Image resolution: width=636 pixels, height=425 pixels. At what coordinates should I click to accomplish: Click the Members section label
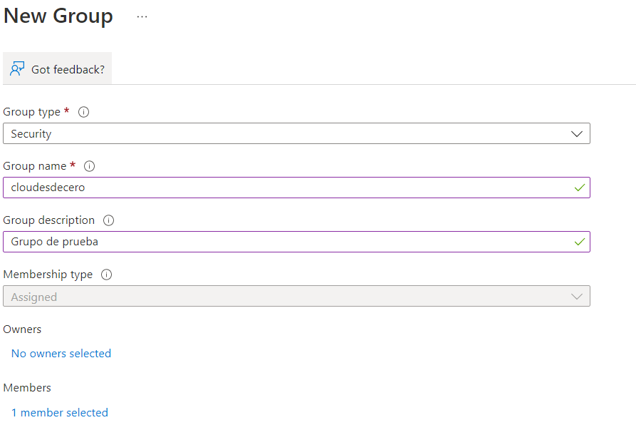point(27,388)
